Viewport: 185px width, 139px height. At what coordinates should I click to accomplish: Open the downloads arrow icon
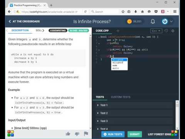136,12
